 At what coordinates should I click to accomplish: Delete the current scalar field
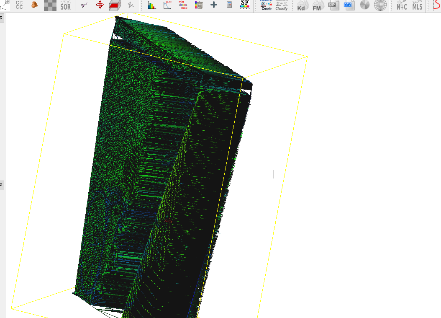coord(199,5)
